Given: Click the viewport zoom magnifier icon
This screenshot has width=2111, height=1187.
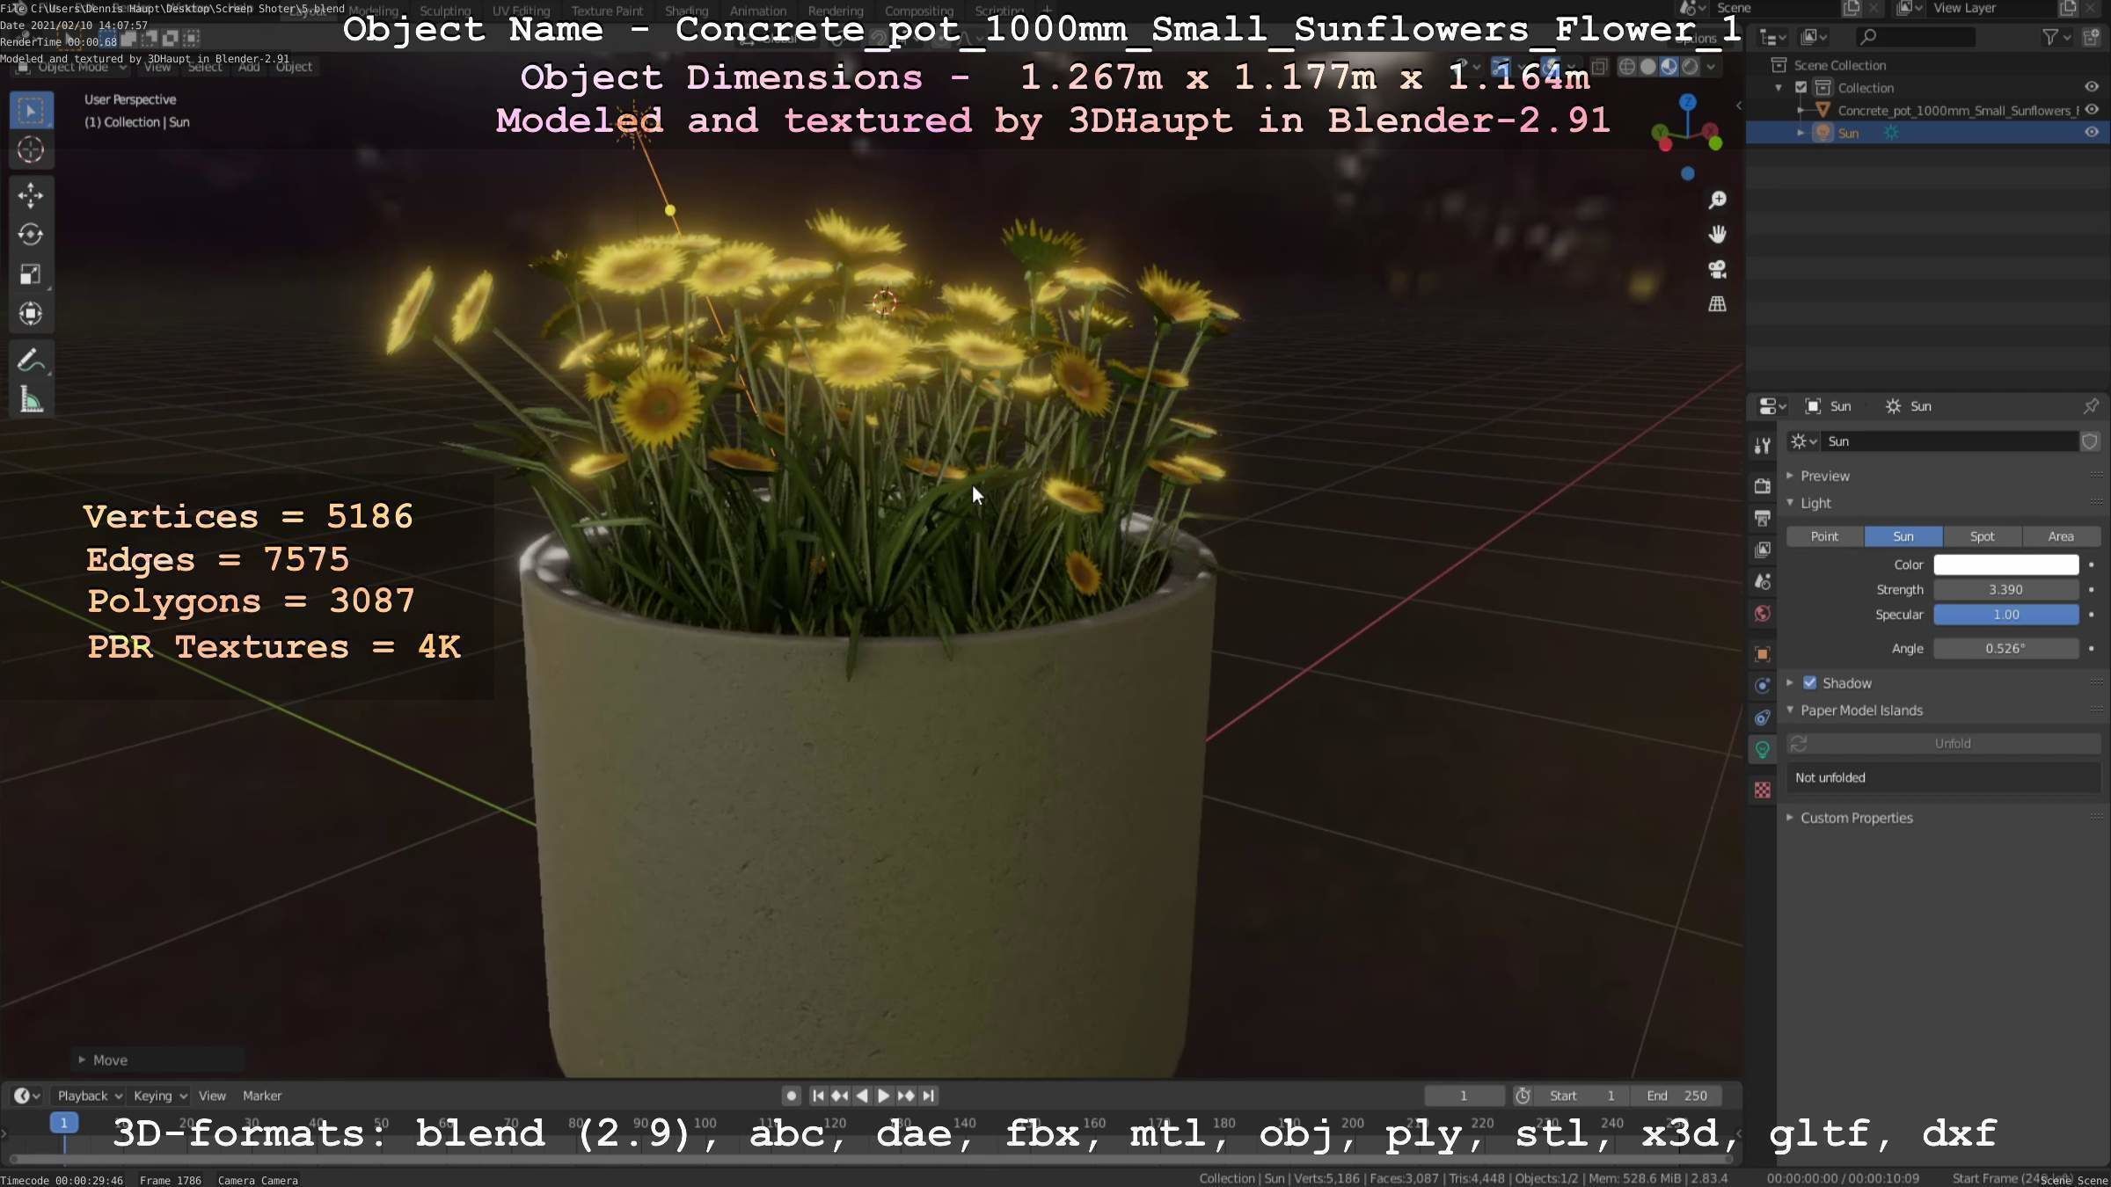Looking at the screenshot, I should pos(1717,200).
